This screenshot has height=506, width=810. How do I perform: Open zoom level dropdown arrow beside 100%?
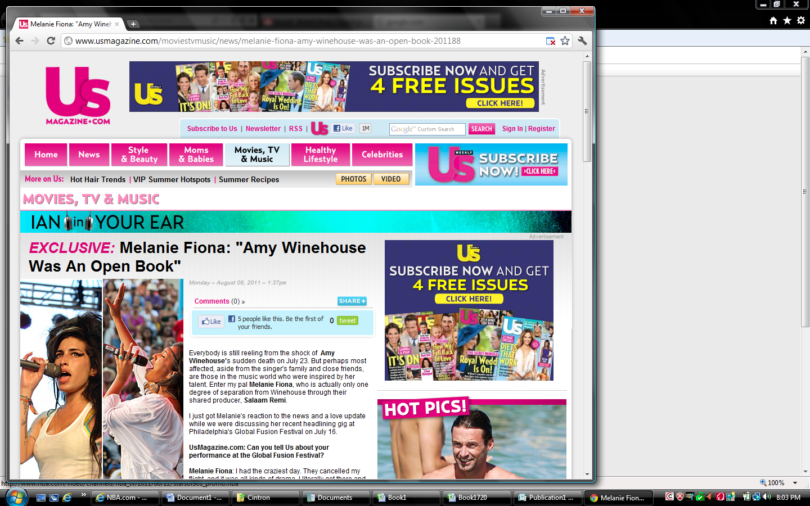[x=795, y=482]
